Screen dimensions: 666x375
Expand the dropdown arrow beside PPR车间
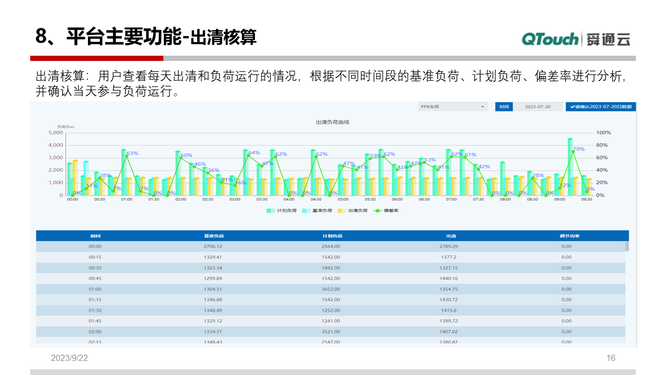pos(483,107)
